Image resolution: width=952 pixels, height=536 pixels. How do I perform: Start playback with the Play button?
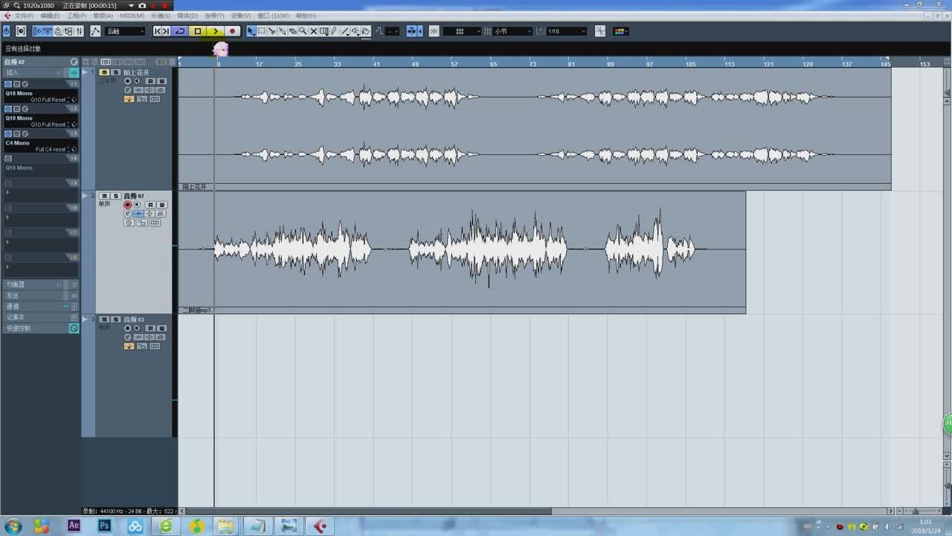click(x=215, y=31)
